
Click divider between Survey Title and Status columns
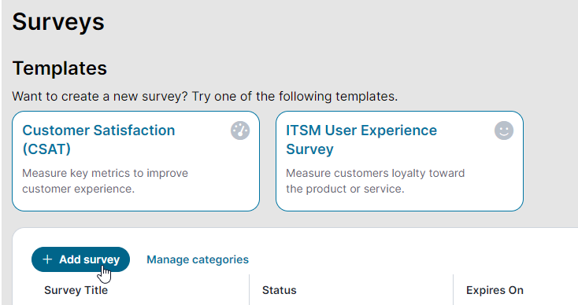tap(249, 289)
